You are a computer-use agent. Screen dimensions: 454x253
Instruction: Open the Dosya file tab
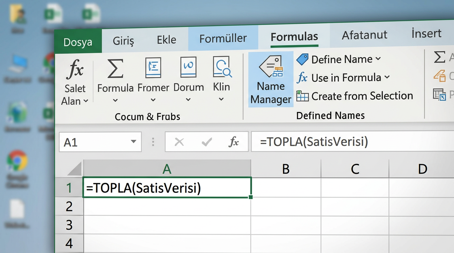(78, 42)
